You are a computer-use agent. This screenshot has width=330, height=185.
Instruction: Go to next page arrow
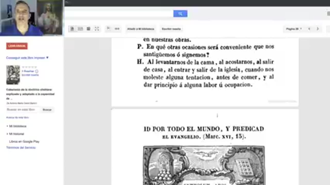(318, 29)
